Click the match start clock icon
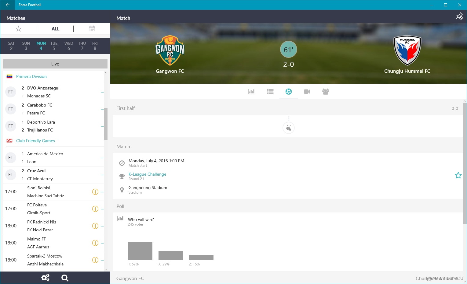 pos(122,163)
